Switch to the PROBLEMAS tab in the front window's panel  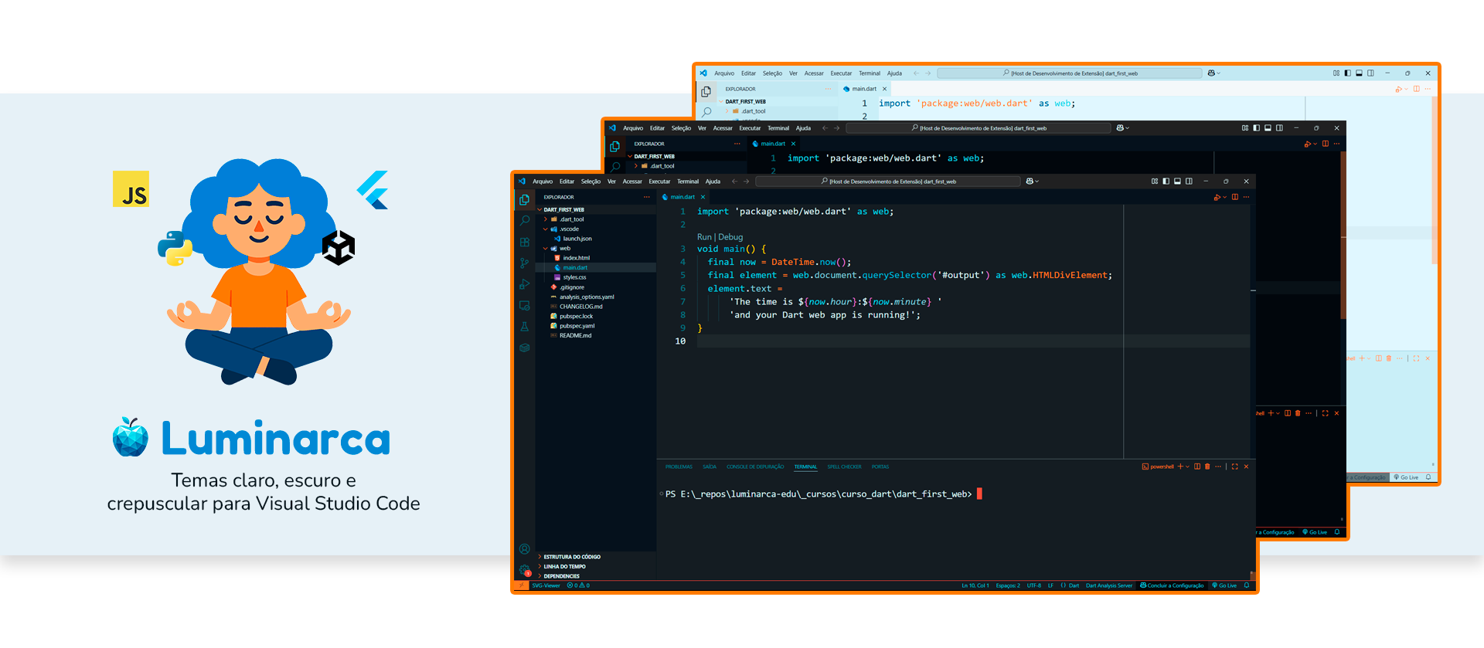click(x=679, y=466)
